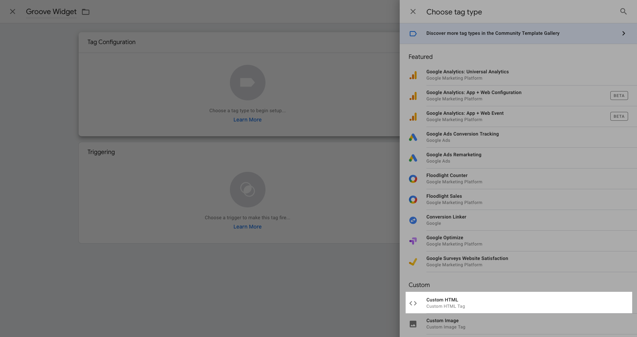
Task: Click the Floodlight Counter icon
Action: pos(413,179)
